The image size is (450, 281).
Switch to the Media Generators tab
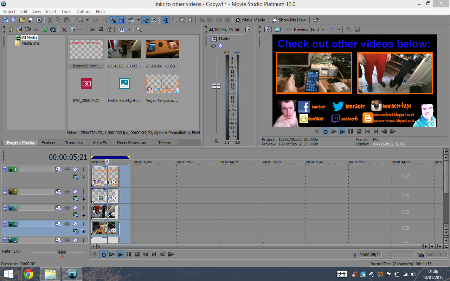pyautogui.click(x=132, y=143)
